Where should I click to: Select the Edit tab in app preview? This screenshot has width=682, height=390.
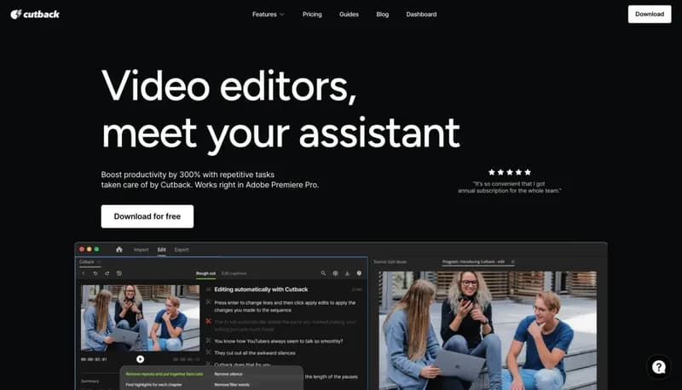coord(161,249)
